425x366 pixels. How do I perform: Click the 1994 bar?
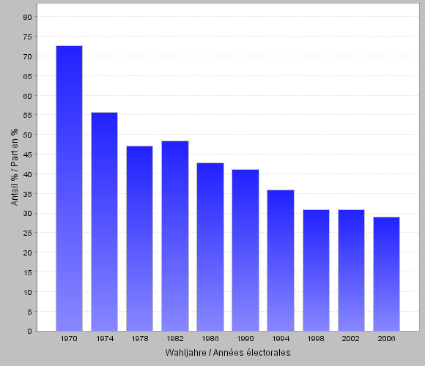281,261
